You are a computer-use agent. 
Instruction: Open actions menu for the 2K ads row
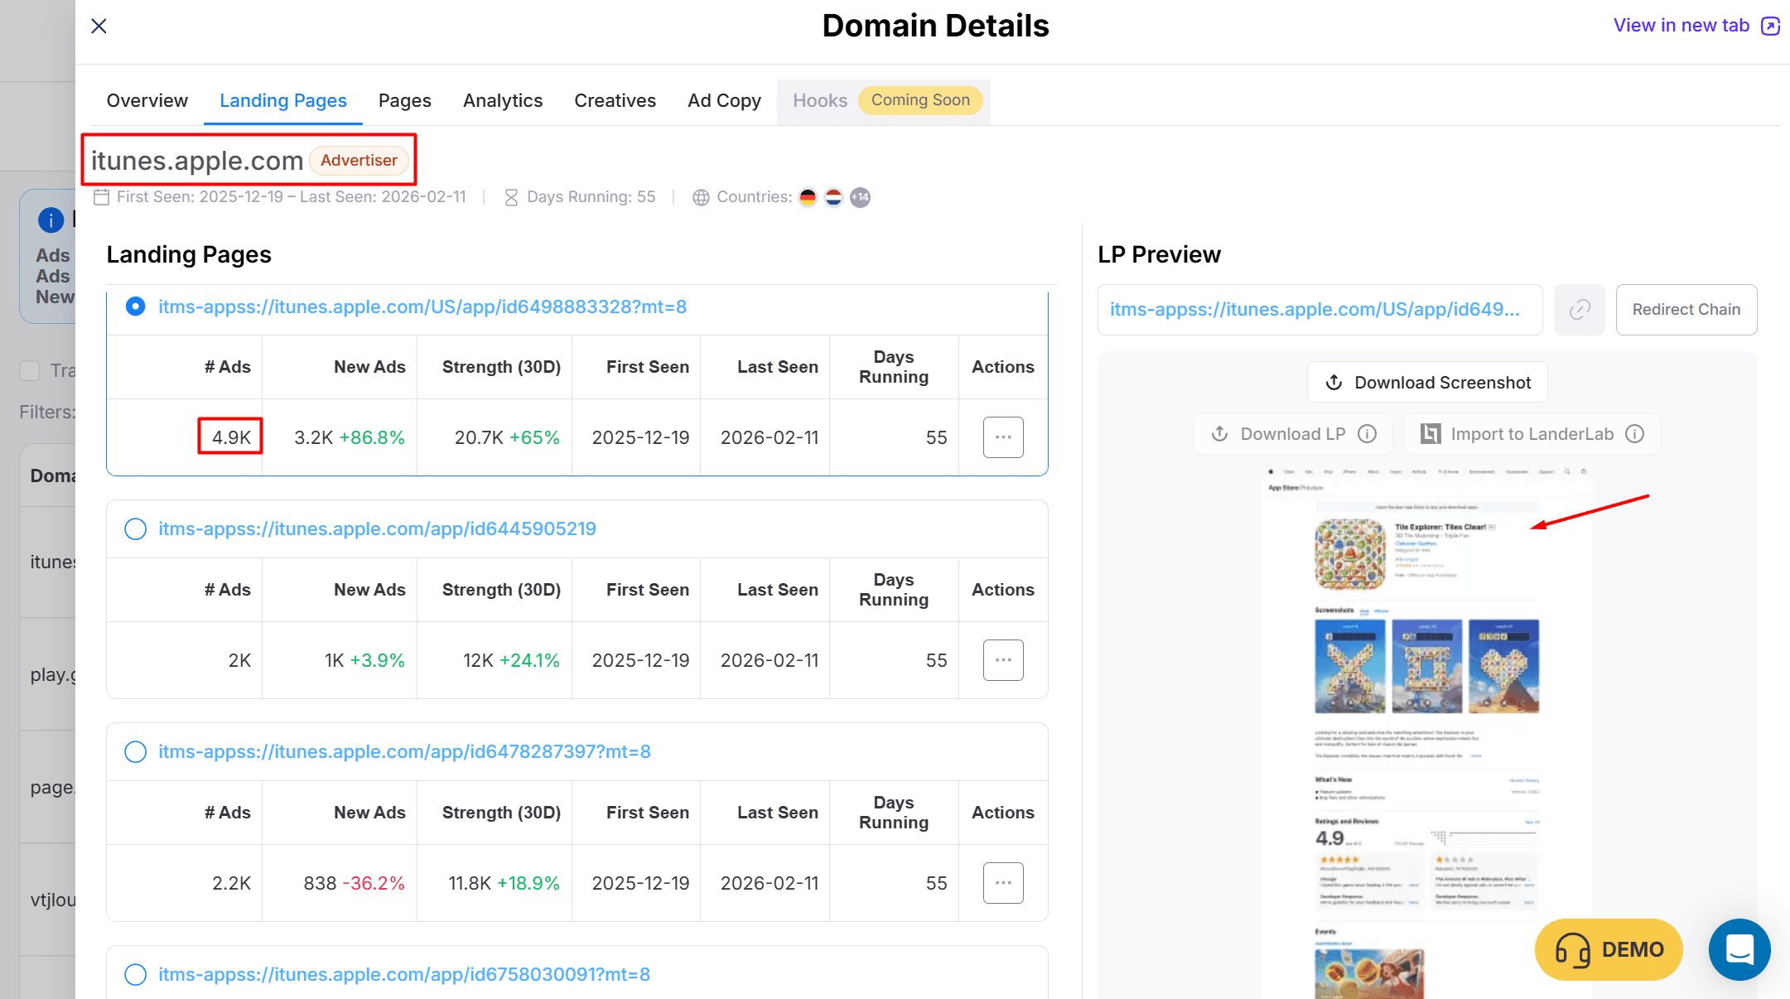[1003, 660]
